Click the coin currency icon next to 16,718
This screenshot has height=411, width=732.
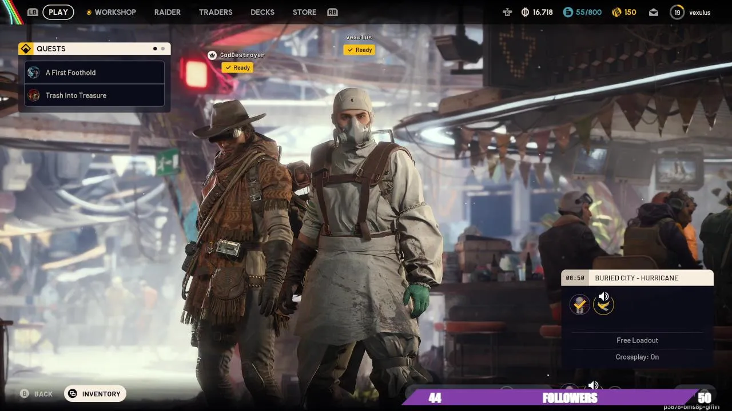(x=525, y=12)
